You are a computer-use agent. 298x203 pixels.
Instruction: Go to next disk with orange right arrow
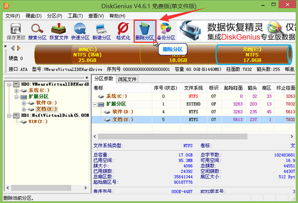coord(18,48)
